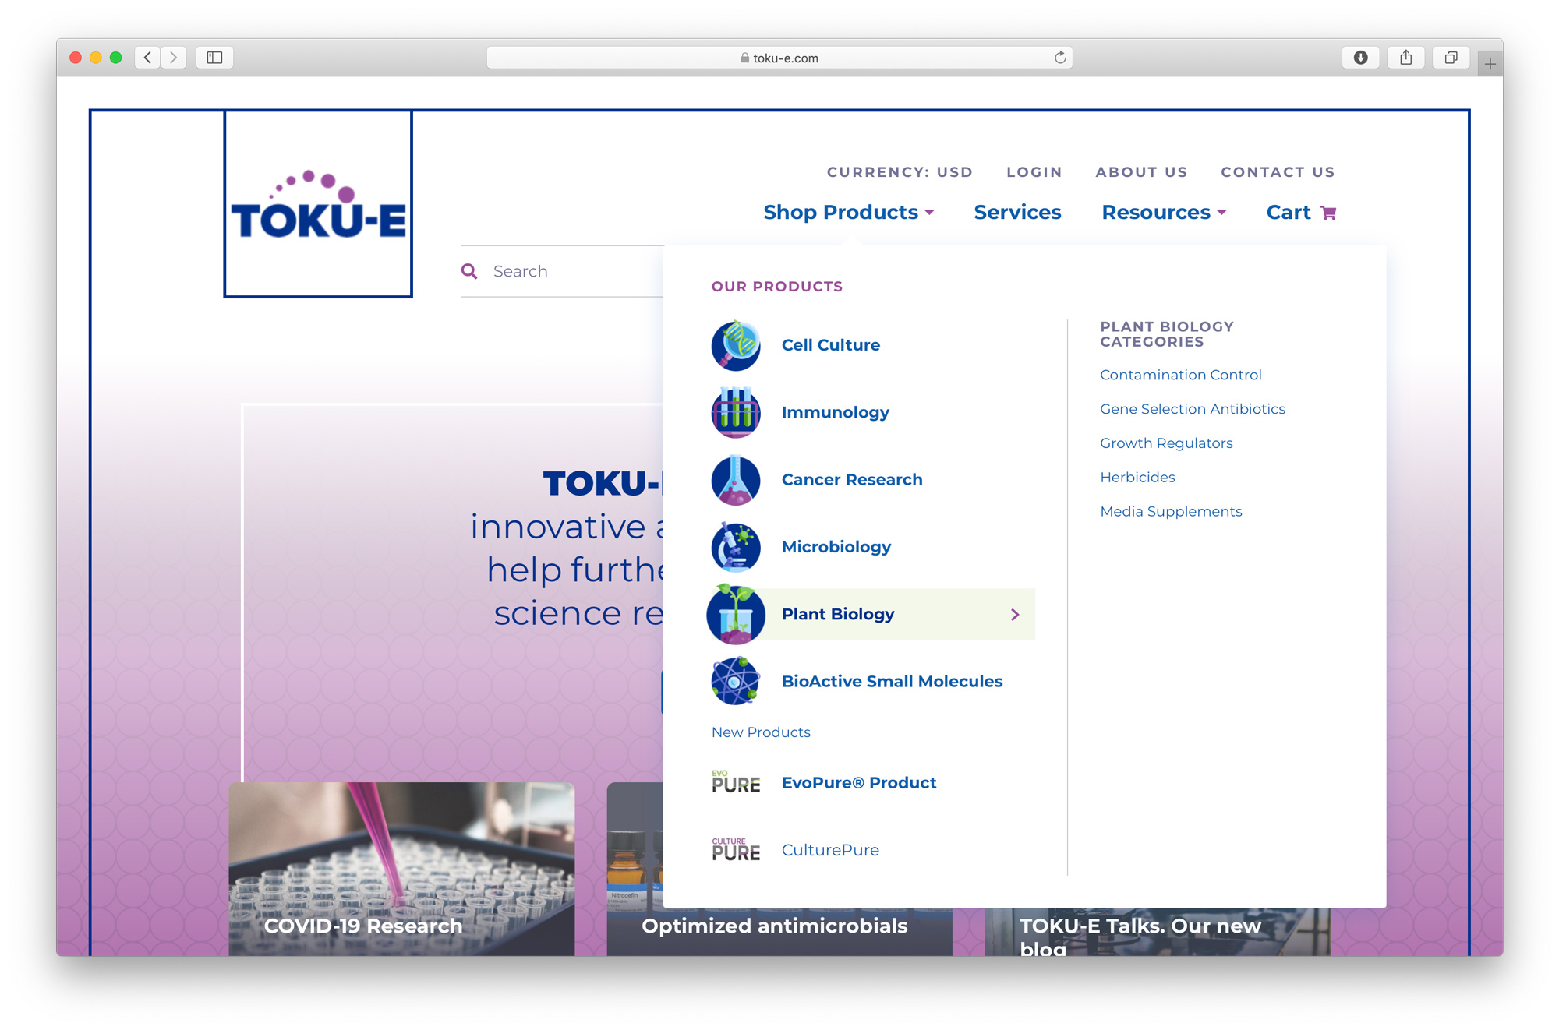
Task: Go forward with Safari's forward arrow
Action: 174,58
